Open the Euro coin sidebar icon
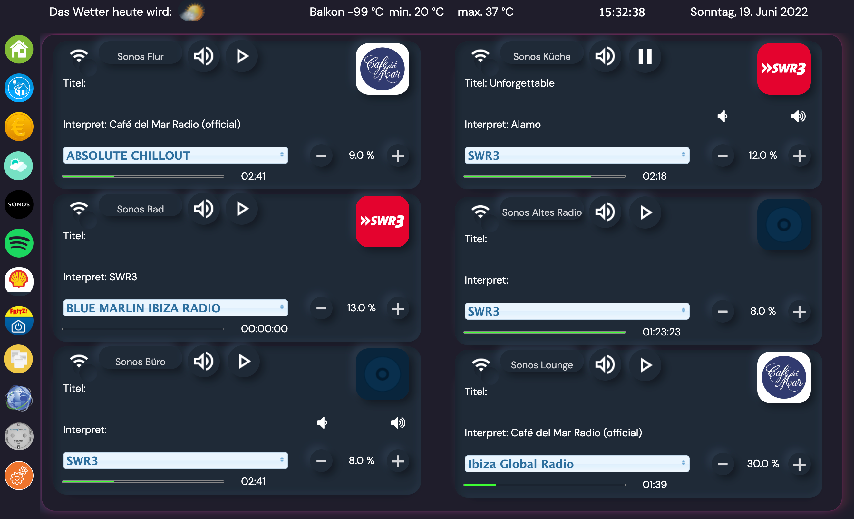 pyautogui.click(x=19, y=127)
